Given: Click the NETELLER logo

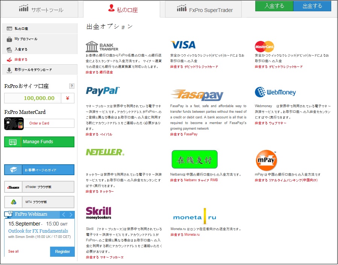Looking at the screenshot, I should point(105,152).
